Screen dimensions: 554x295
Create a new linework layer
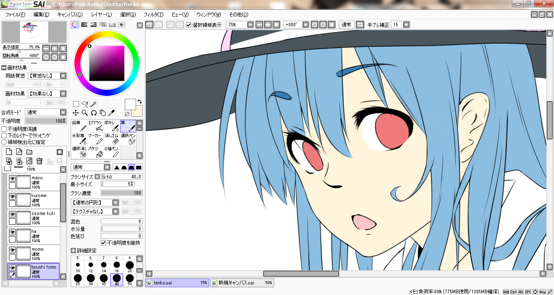pos(19,152)
